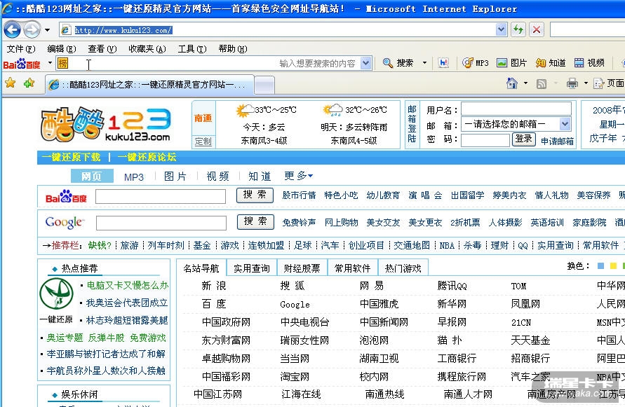The image size is (625, 407).
Task: Click the 密码 password field
Action: click(x=485, y=140)
